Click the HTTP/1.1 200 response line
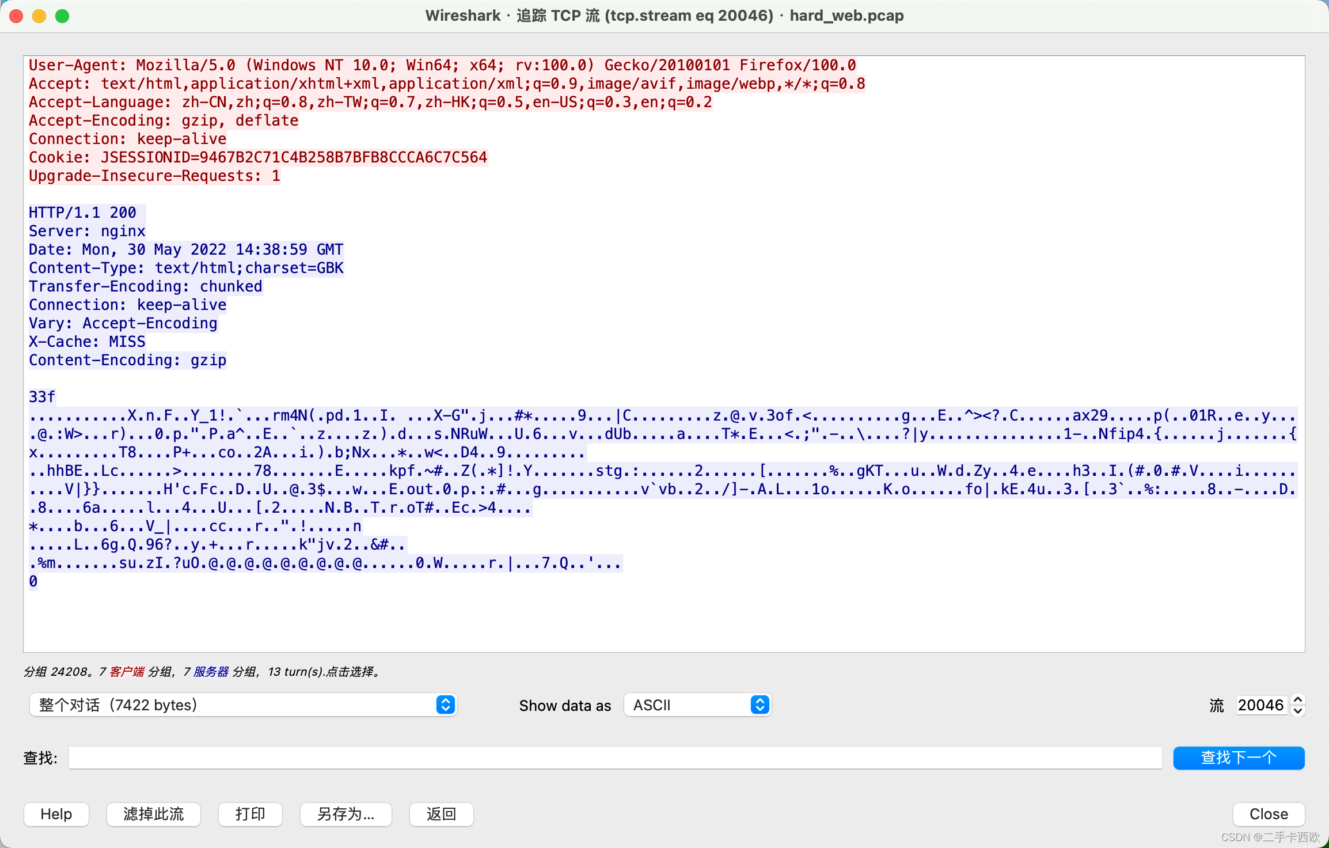1329x848 pixels. [x=83, y=213]
